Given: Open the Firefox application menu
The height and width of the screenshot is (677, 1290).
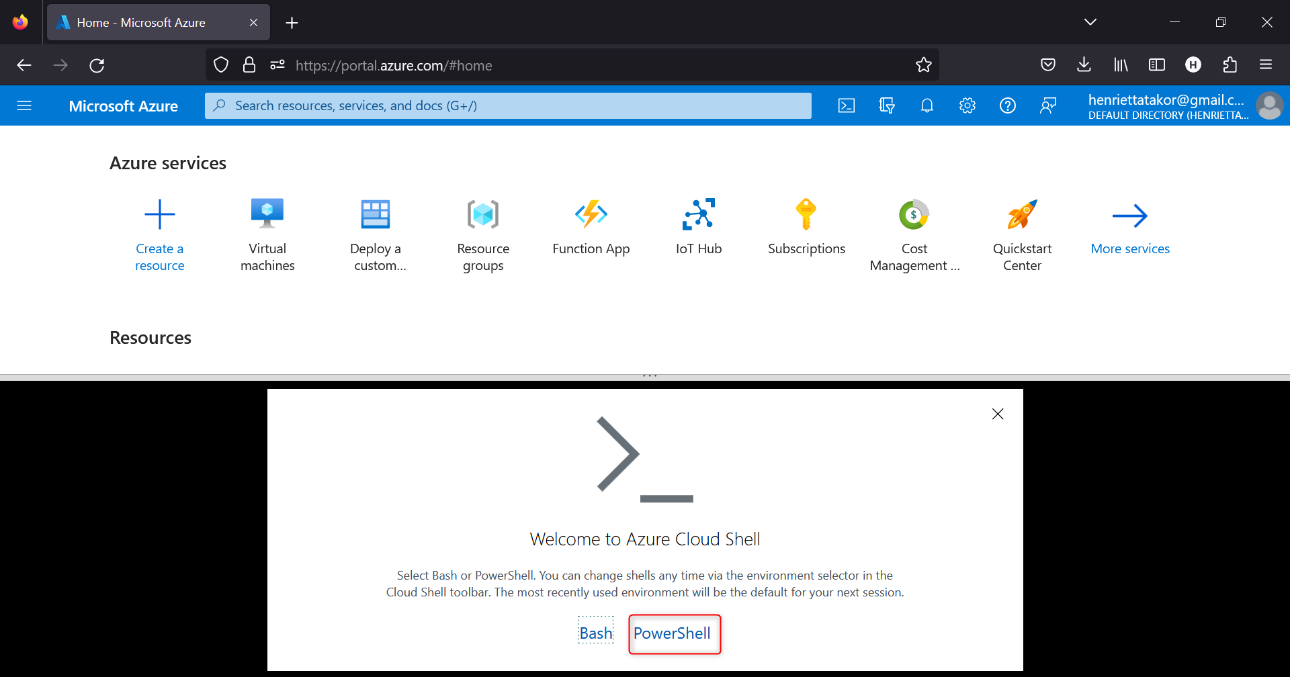Looking at the screenshot, I should point(1266,65).
